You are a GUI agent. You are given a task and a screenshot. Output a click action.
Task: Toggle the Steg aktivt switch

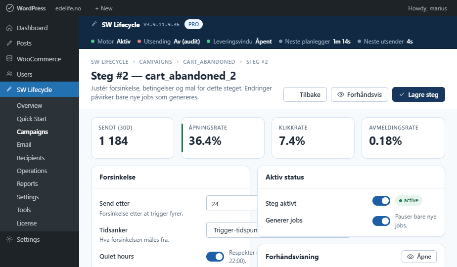pos(381,201)
